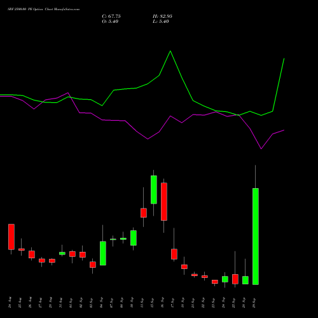318x318 pixels.
Task: Click the right end of the purple line
Action: 284,130
